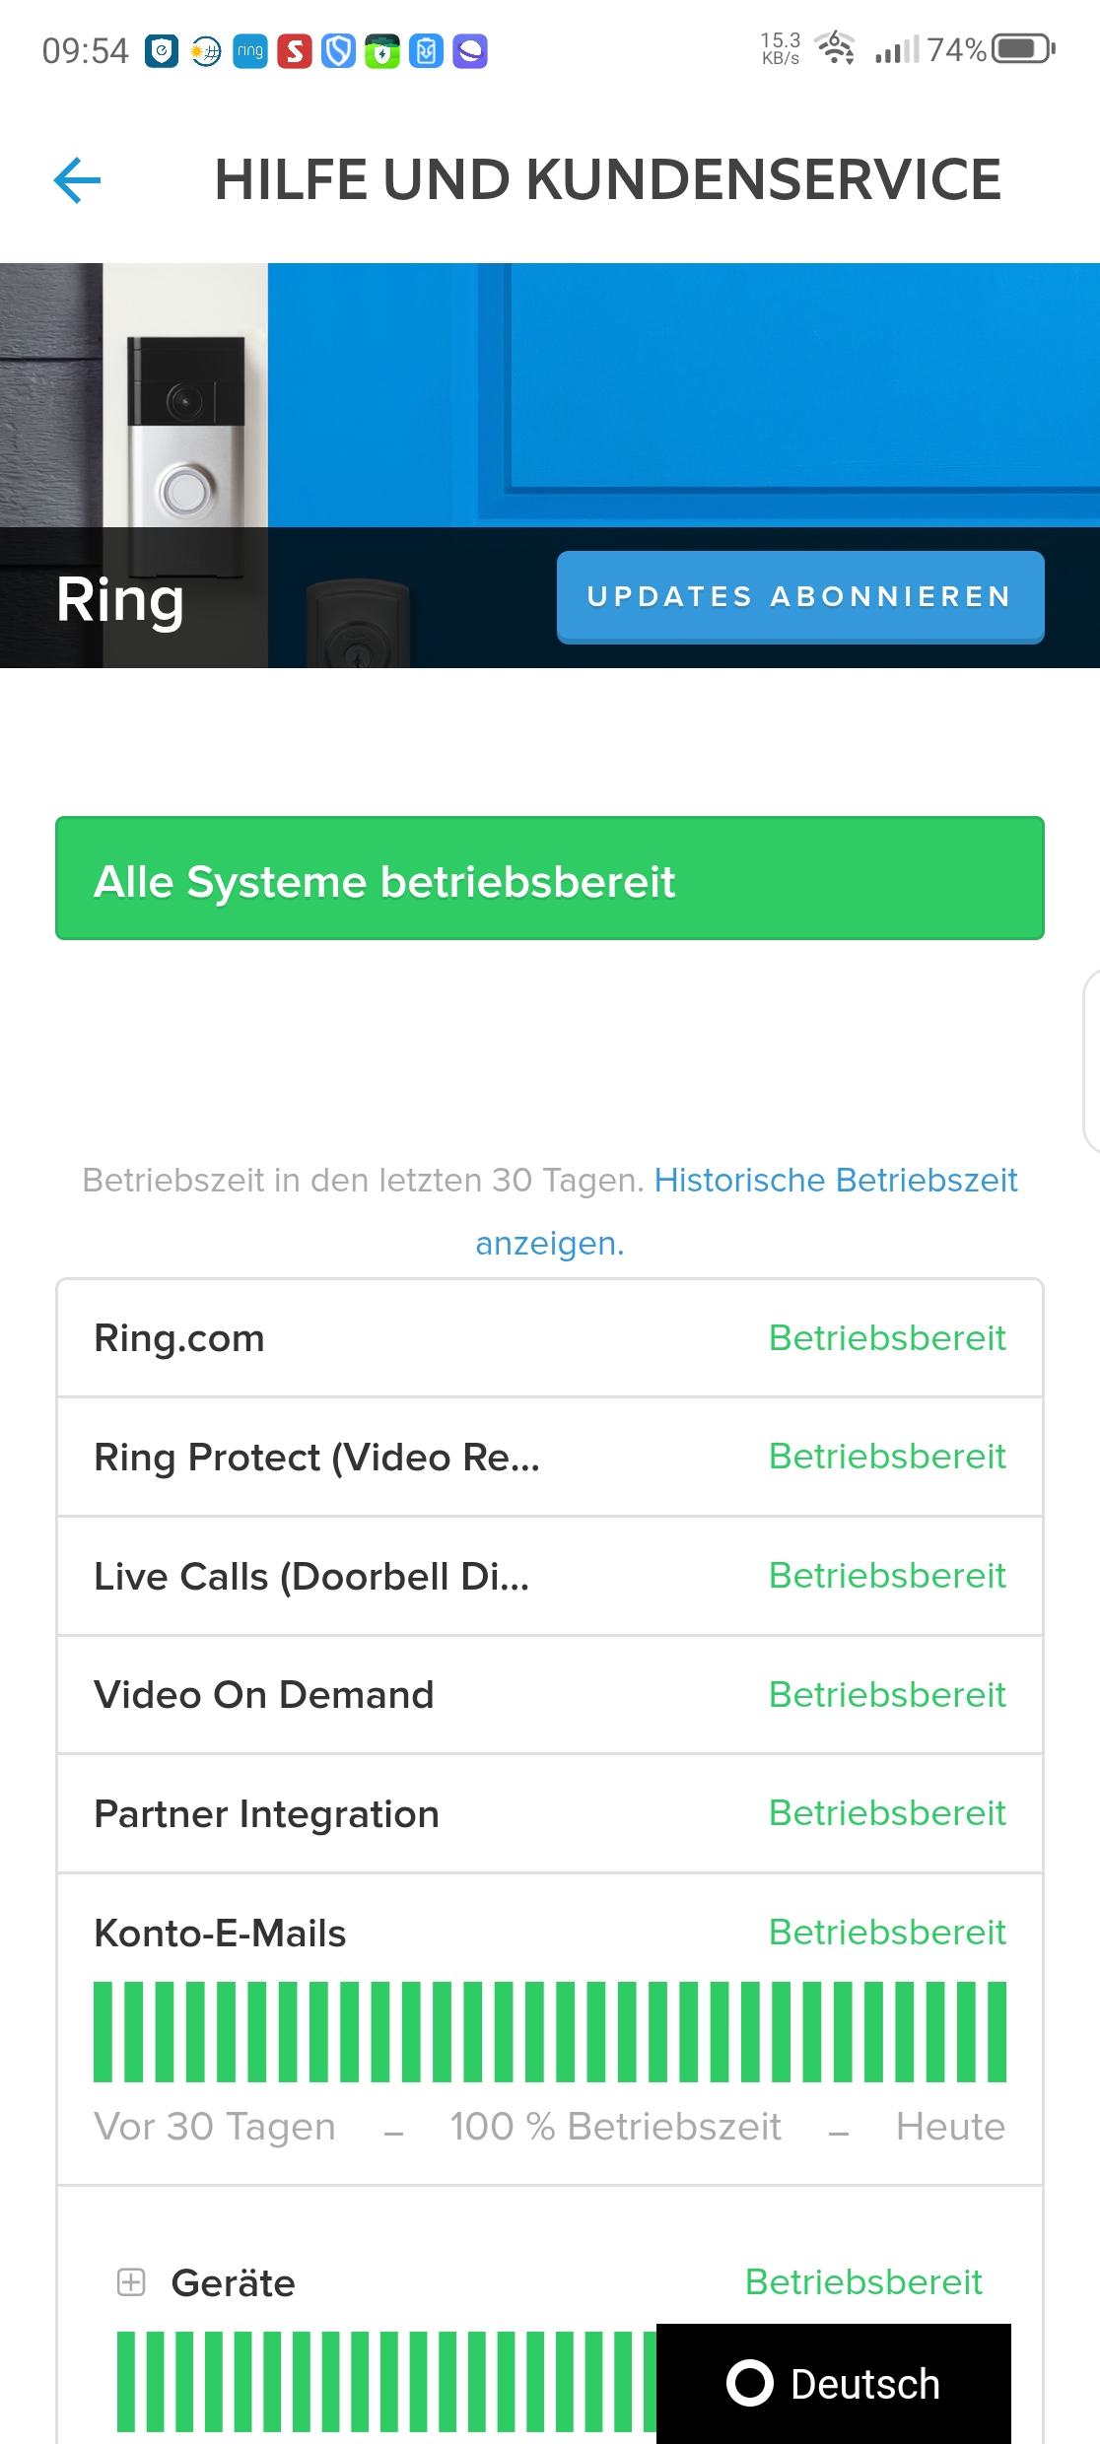The image size is (1100, 2444).
Task: Tap the purple planet browser notification icon
Action: [x=470, y=51]
